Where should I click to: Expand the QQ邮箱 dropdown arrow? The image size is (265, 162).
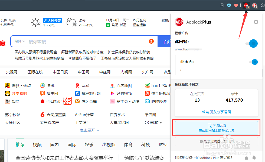(161, 123)
